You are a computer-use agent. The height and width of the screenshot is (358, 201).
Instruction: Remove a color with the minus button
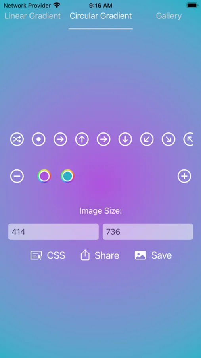coord(17,176)
